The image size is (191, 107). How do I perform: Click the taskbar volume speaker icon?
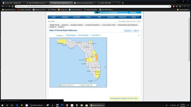coord(175,105)
